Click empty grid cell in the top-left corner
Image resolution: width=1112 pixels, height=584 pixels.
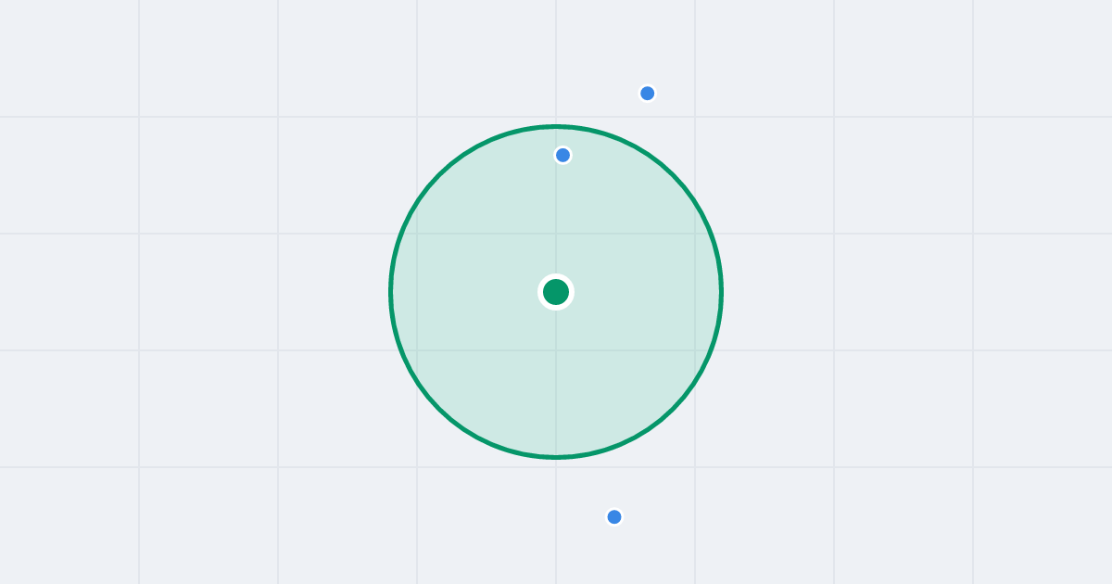pyautogui.click(x=69, y=57)
